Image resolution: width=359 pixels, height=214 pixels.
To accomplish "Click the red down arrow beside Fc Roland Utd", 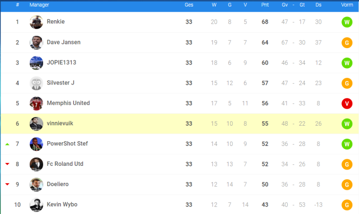I will tap(8, 164).
